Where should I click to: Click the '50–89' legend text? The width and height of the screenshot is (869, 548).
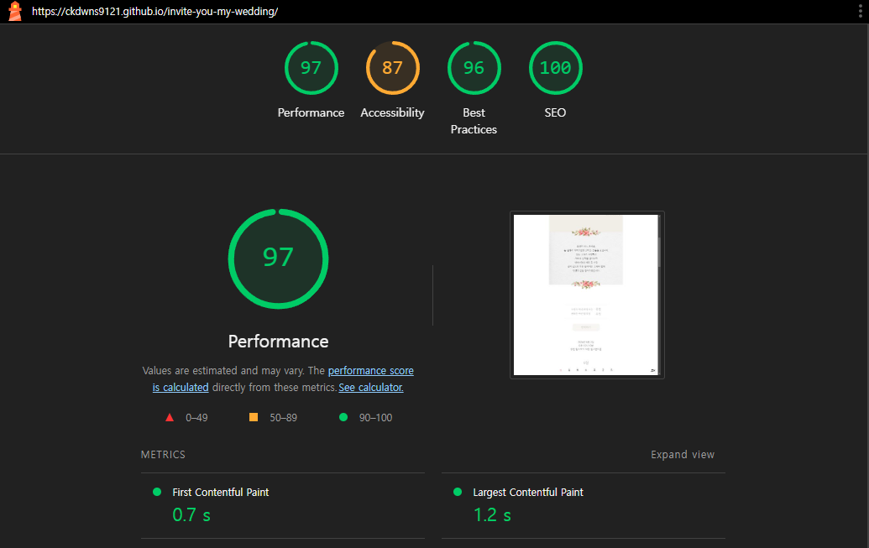tap(283, 418)
